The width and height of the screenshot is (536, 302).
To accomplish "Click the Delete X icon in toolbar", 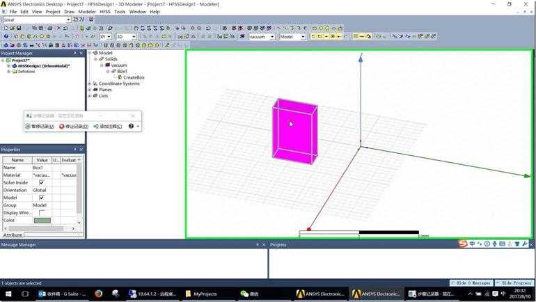I will click(58, 28).
